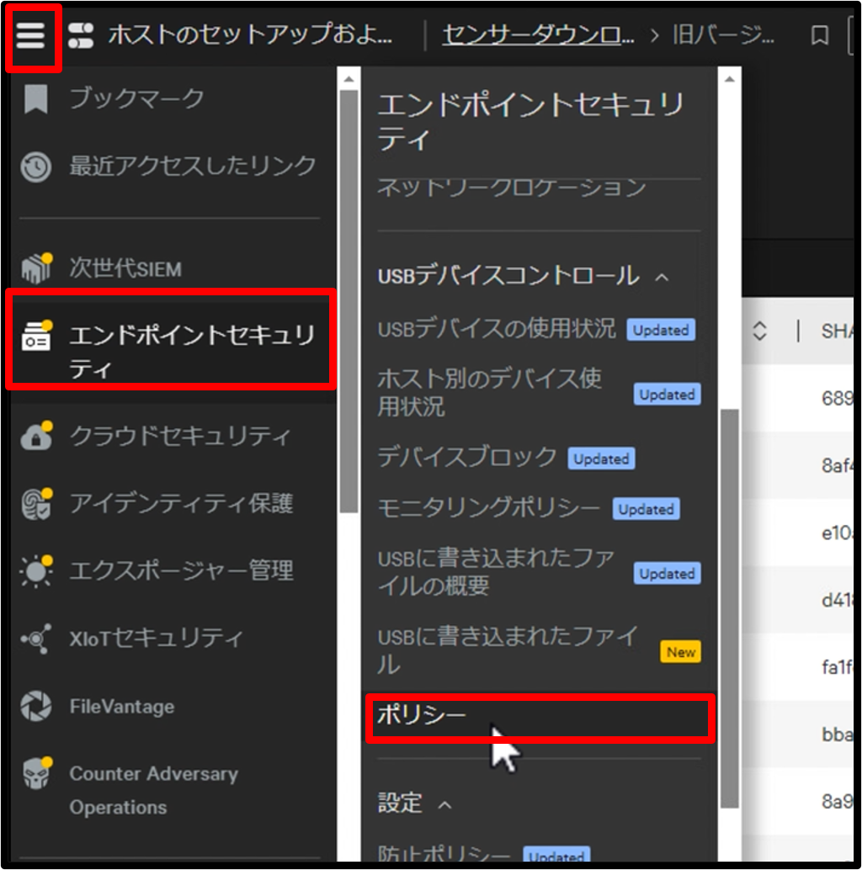Open USBデバイスの使用状況 link
862x870 pixels.
[497, 328]
